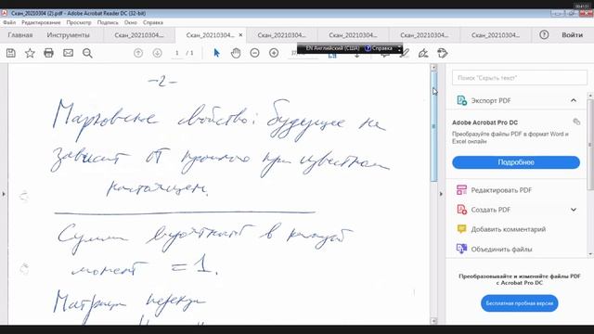The image size is (594, 334).
Task: Click the Export PDF icon
Action: click(461, 100)
